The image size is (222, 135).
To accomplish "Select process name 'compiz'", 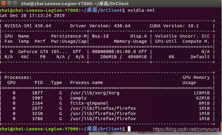I will click(x=78, y=98).
